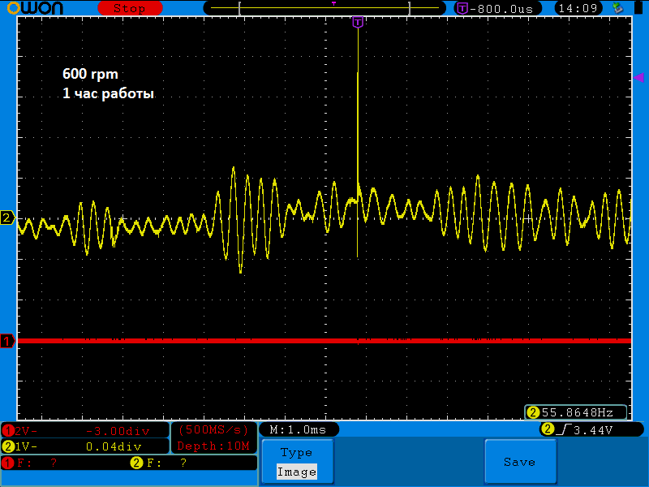649x487 pixels.
Task: Click the Depth:10M memory depth readout
Action: click(x=214, y=446)
